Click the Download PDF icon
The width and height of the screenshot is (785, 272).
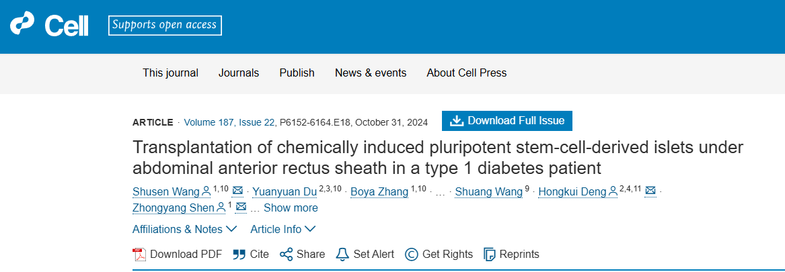(x=139, y=255)
